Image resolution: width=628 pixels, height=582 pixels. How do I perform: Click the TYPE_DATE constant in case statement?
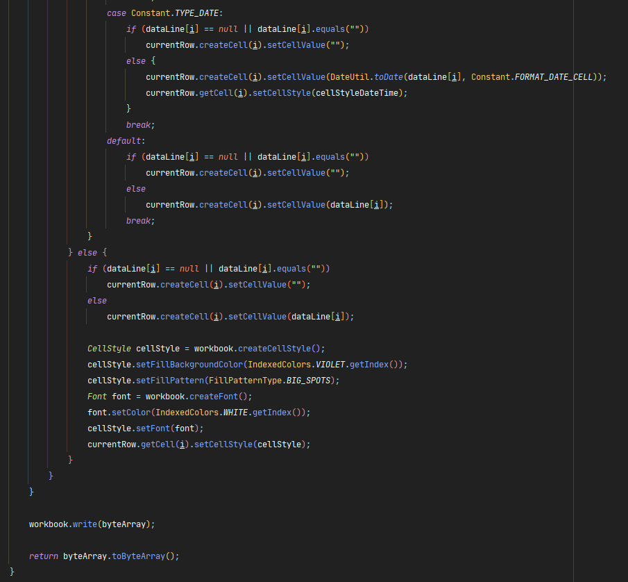coord(196,13)
